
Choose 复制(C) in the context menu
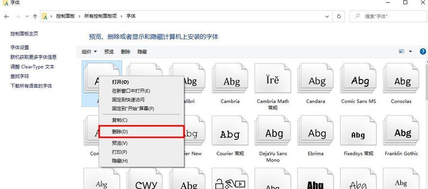click(141, 120)
